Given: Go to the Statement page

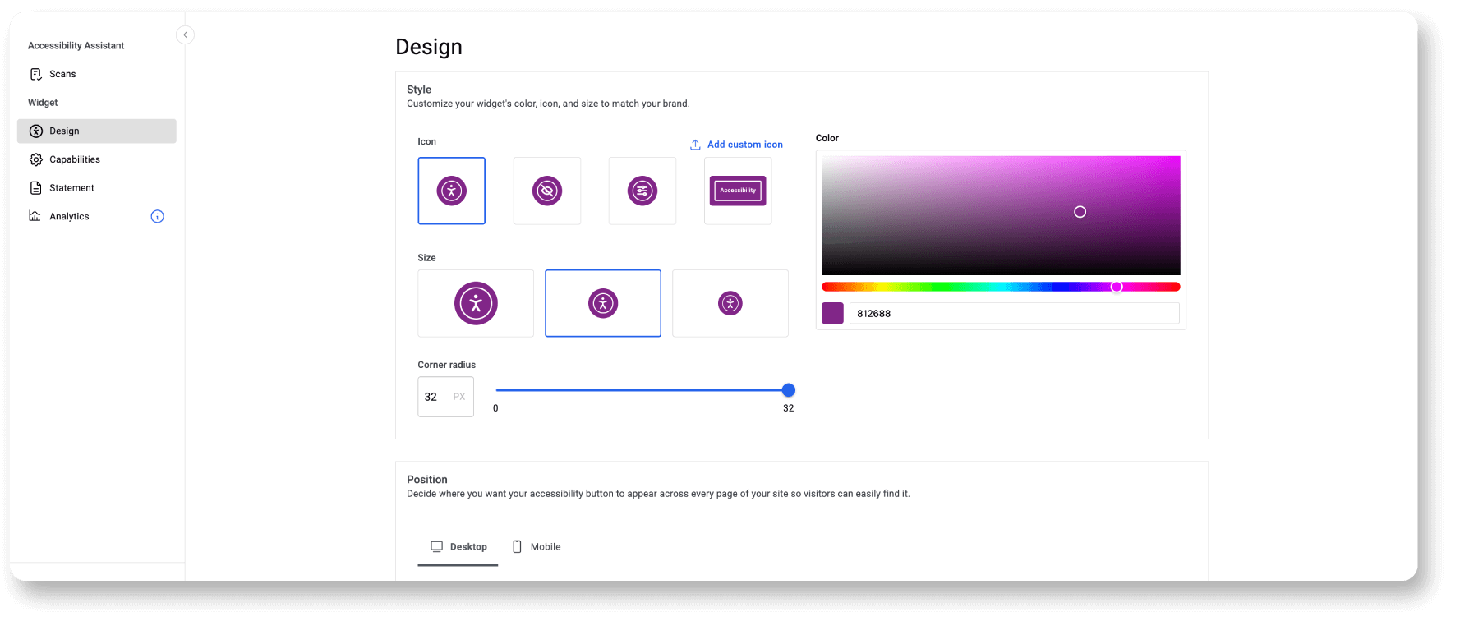Looking at the screenshot, I should 71,188.
